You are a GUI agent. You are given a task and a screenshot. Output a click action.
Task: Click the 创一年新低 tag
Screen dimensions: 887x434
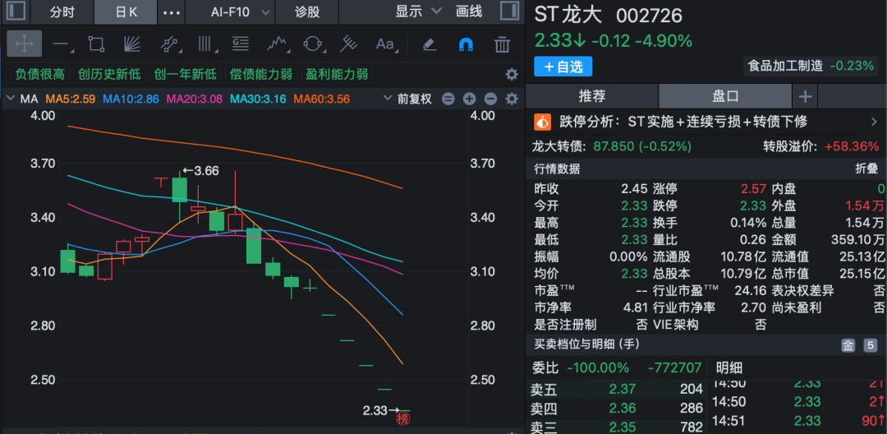tap(186, 74)
